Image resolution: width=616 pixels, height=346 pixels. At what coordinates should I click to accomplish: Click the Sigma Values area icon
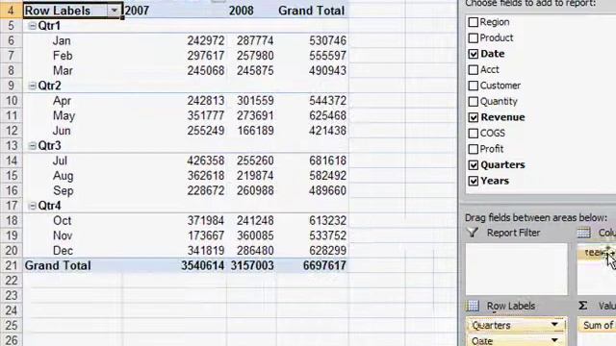click(x=583, y=306)
